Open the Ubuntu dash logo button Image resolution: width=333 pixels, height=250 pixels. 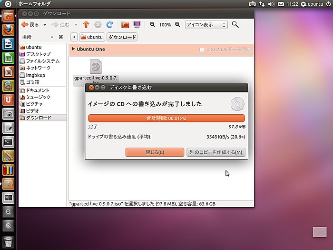click(8, 4)
